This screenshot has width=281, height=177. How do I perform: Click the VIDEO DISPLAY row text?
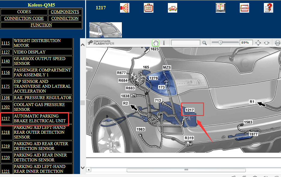pyautogui.click(x=30, y=52)
